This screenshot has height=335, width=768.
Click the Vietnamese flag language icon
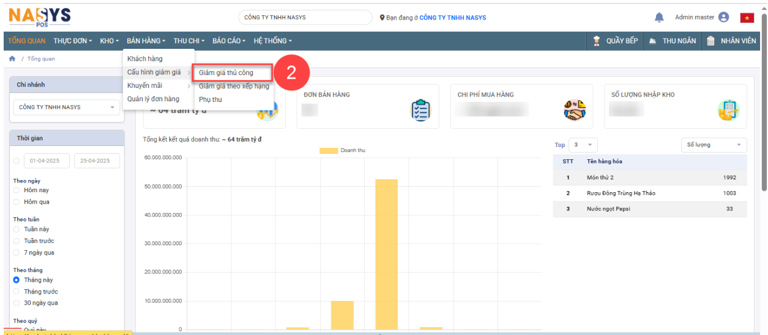coord(747,18)
